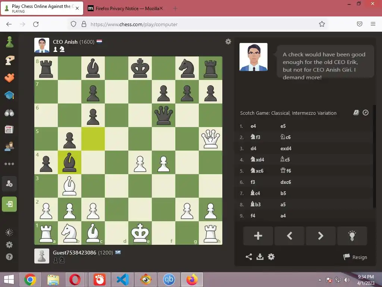382x287 pixels.
Task: Click move list scrollbar
Action: [x=375, y=156]
